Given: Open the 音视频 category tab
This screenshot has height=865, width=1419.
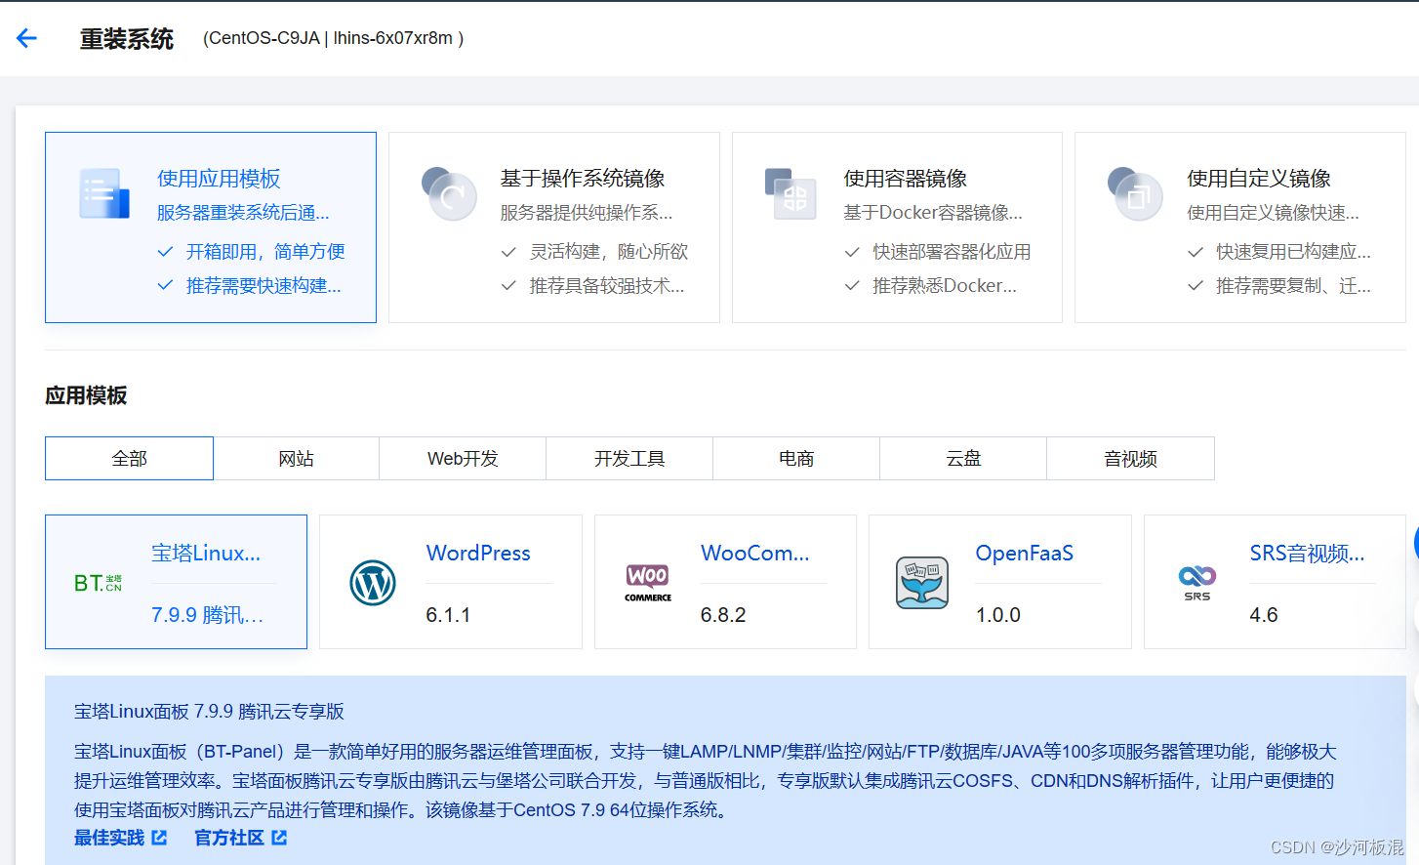Looking at the screenshot, I should 1130,459.
